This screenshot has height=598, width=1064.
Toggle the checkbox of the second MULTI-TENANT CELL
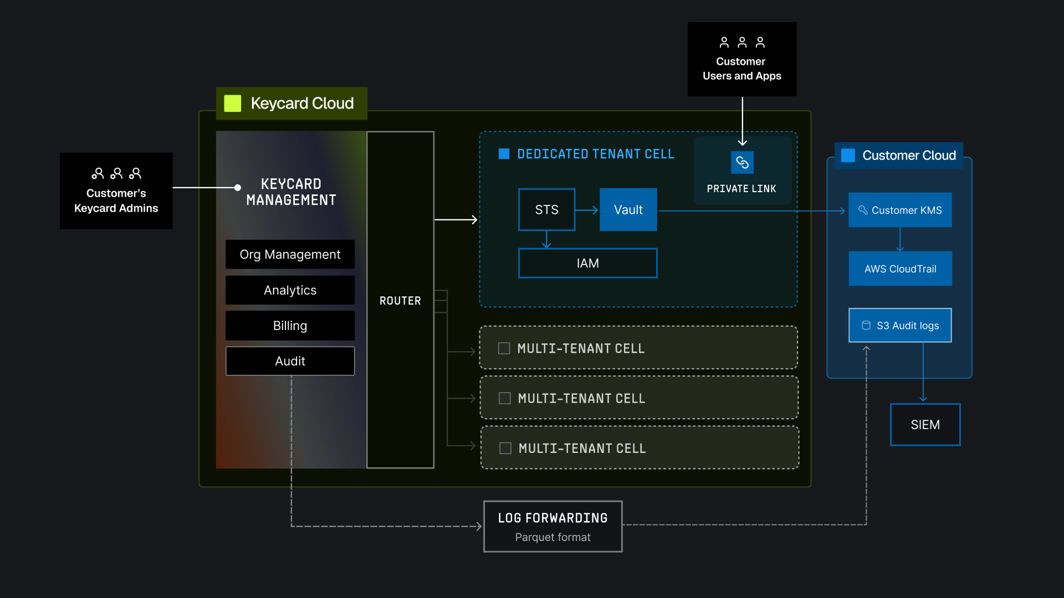(504, 398)
